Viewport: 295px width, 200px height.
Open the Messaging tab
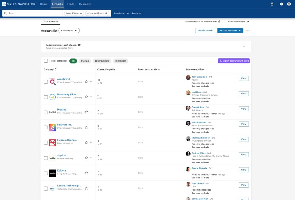tap(85, 4)
